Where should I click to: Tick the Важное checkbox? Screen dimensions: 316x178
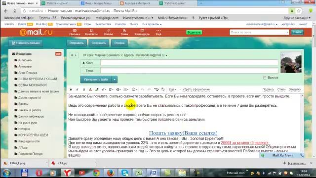(x=265, y=78)
